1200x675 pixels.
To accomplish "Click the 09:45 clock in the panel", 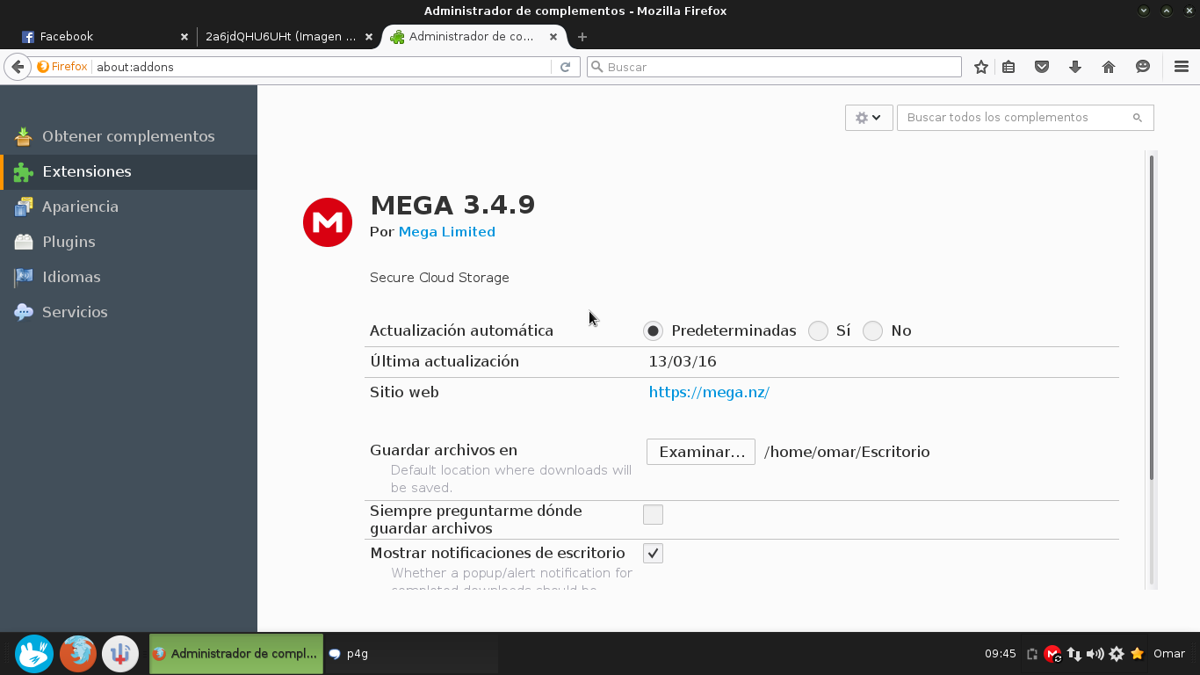I will 1000,654.
